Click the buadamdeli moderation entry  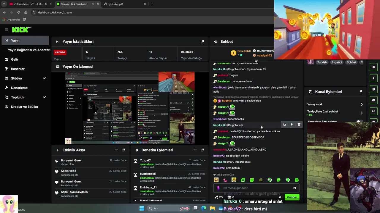tap(169, 178)
